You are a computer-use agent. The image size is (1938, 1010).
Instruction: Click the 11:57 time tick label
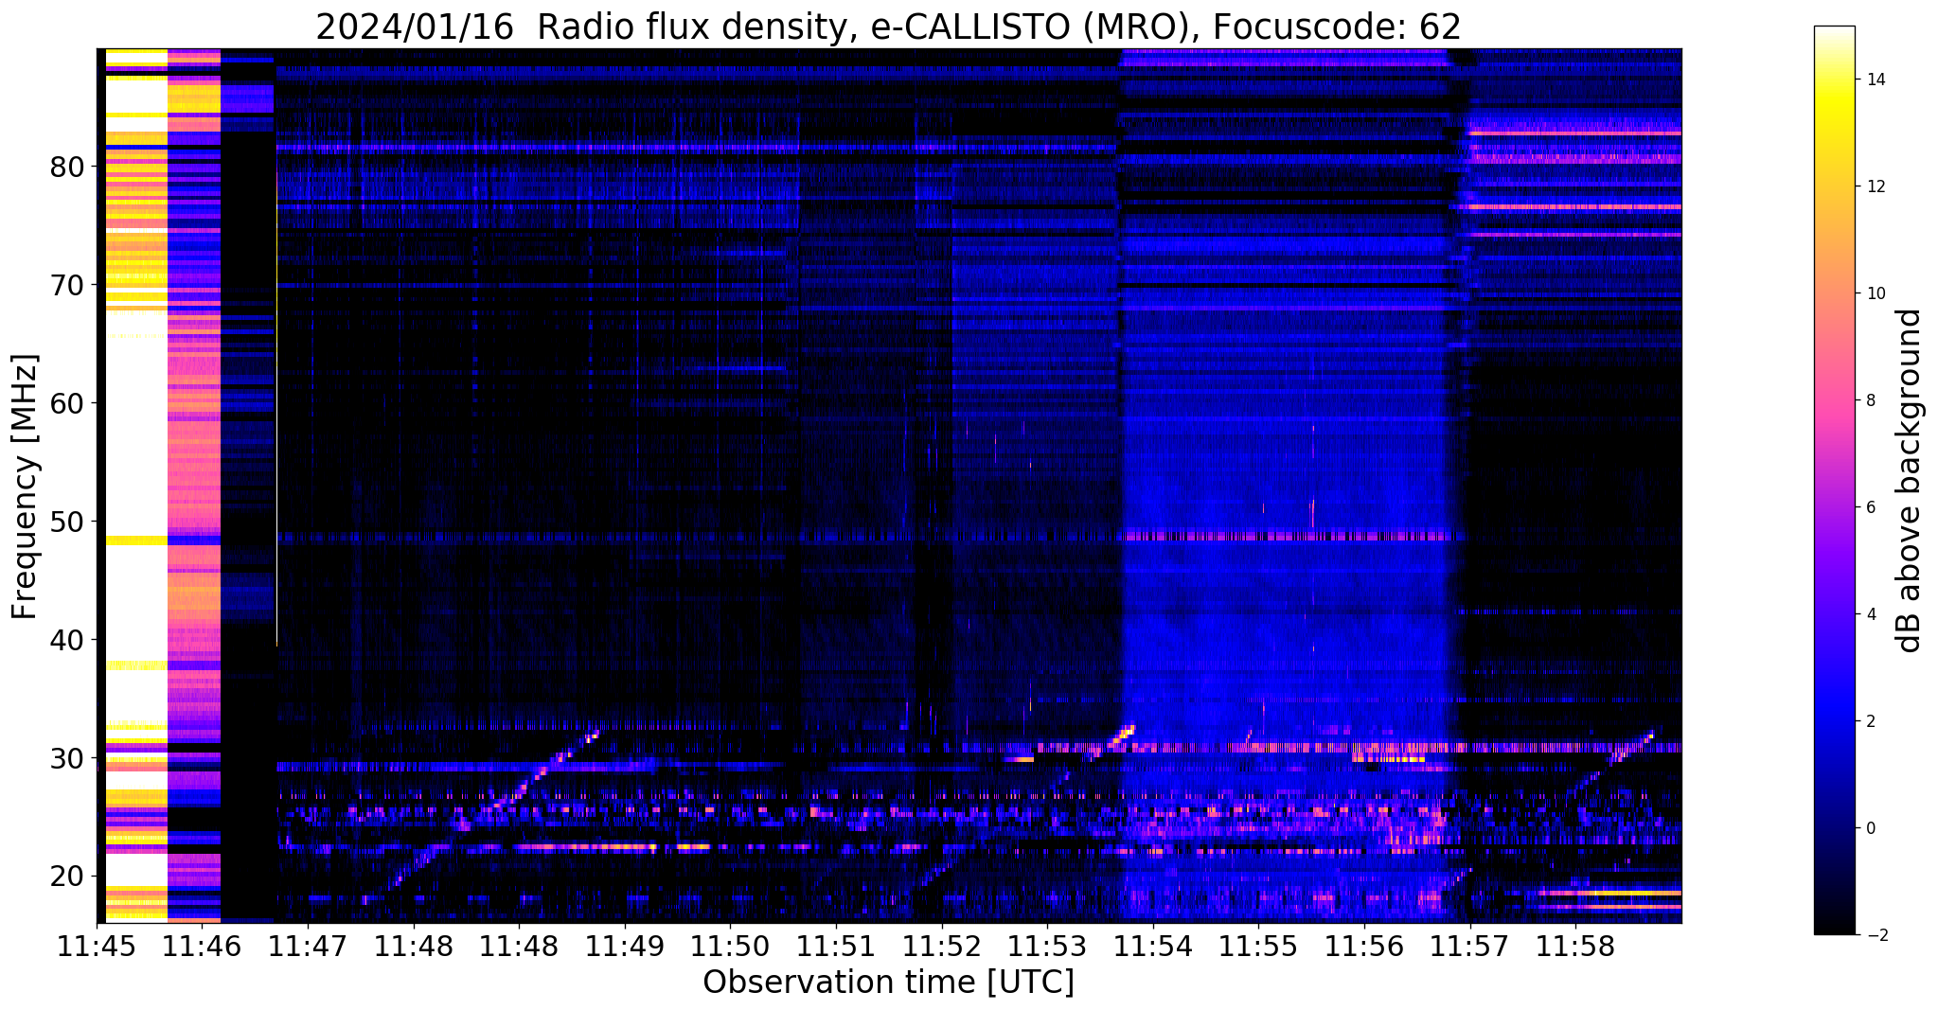pyautogui.click(x=1469, y=947)
